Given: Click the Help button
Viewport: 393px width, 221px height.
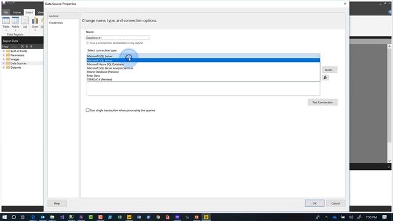Looking at the screenshot, I should [57, 203].
